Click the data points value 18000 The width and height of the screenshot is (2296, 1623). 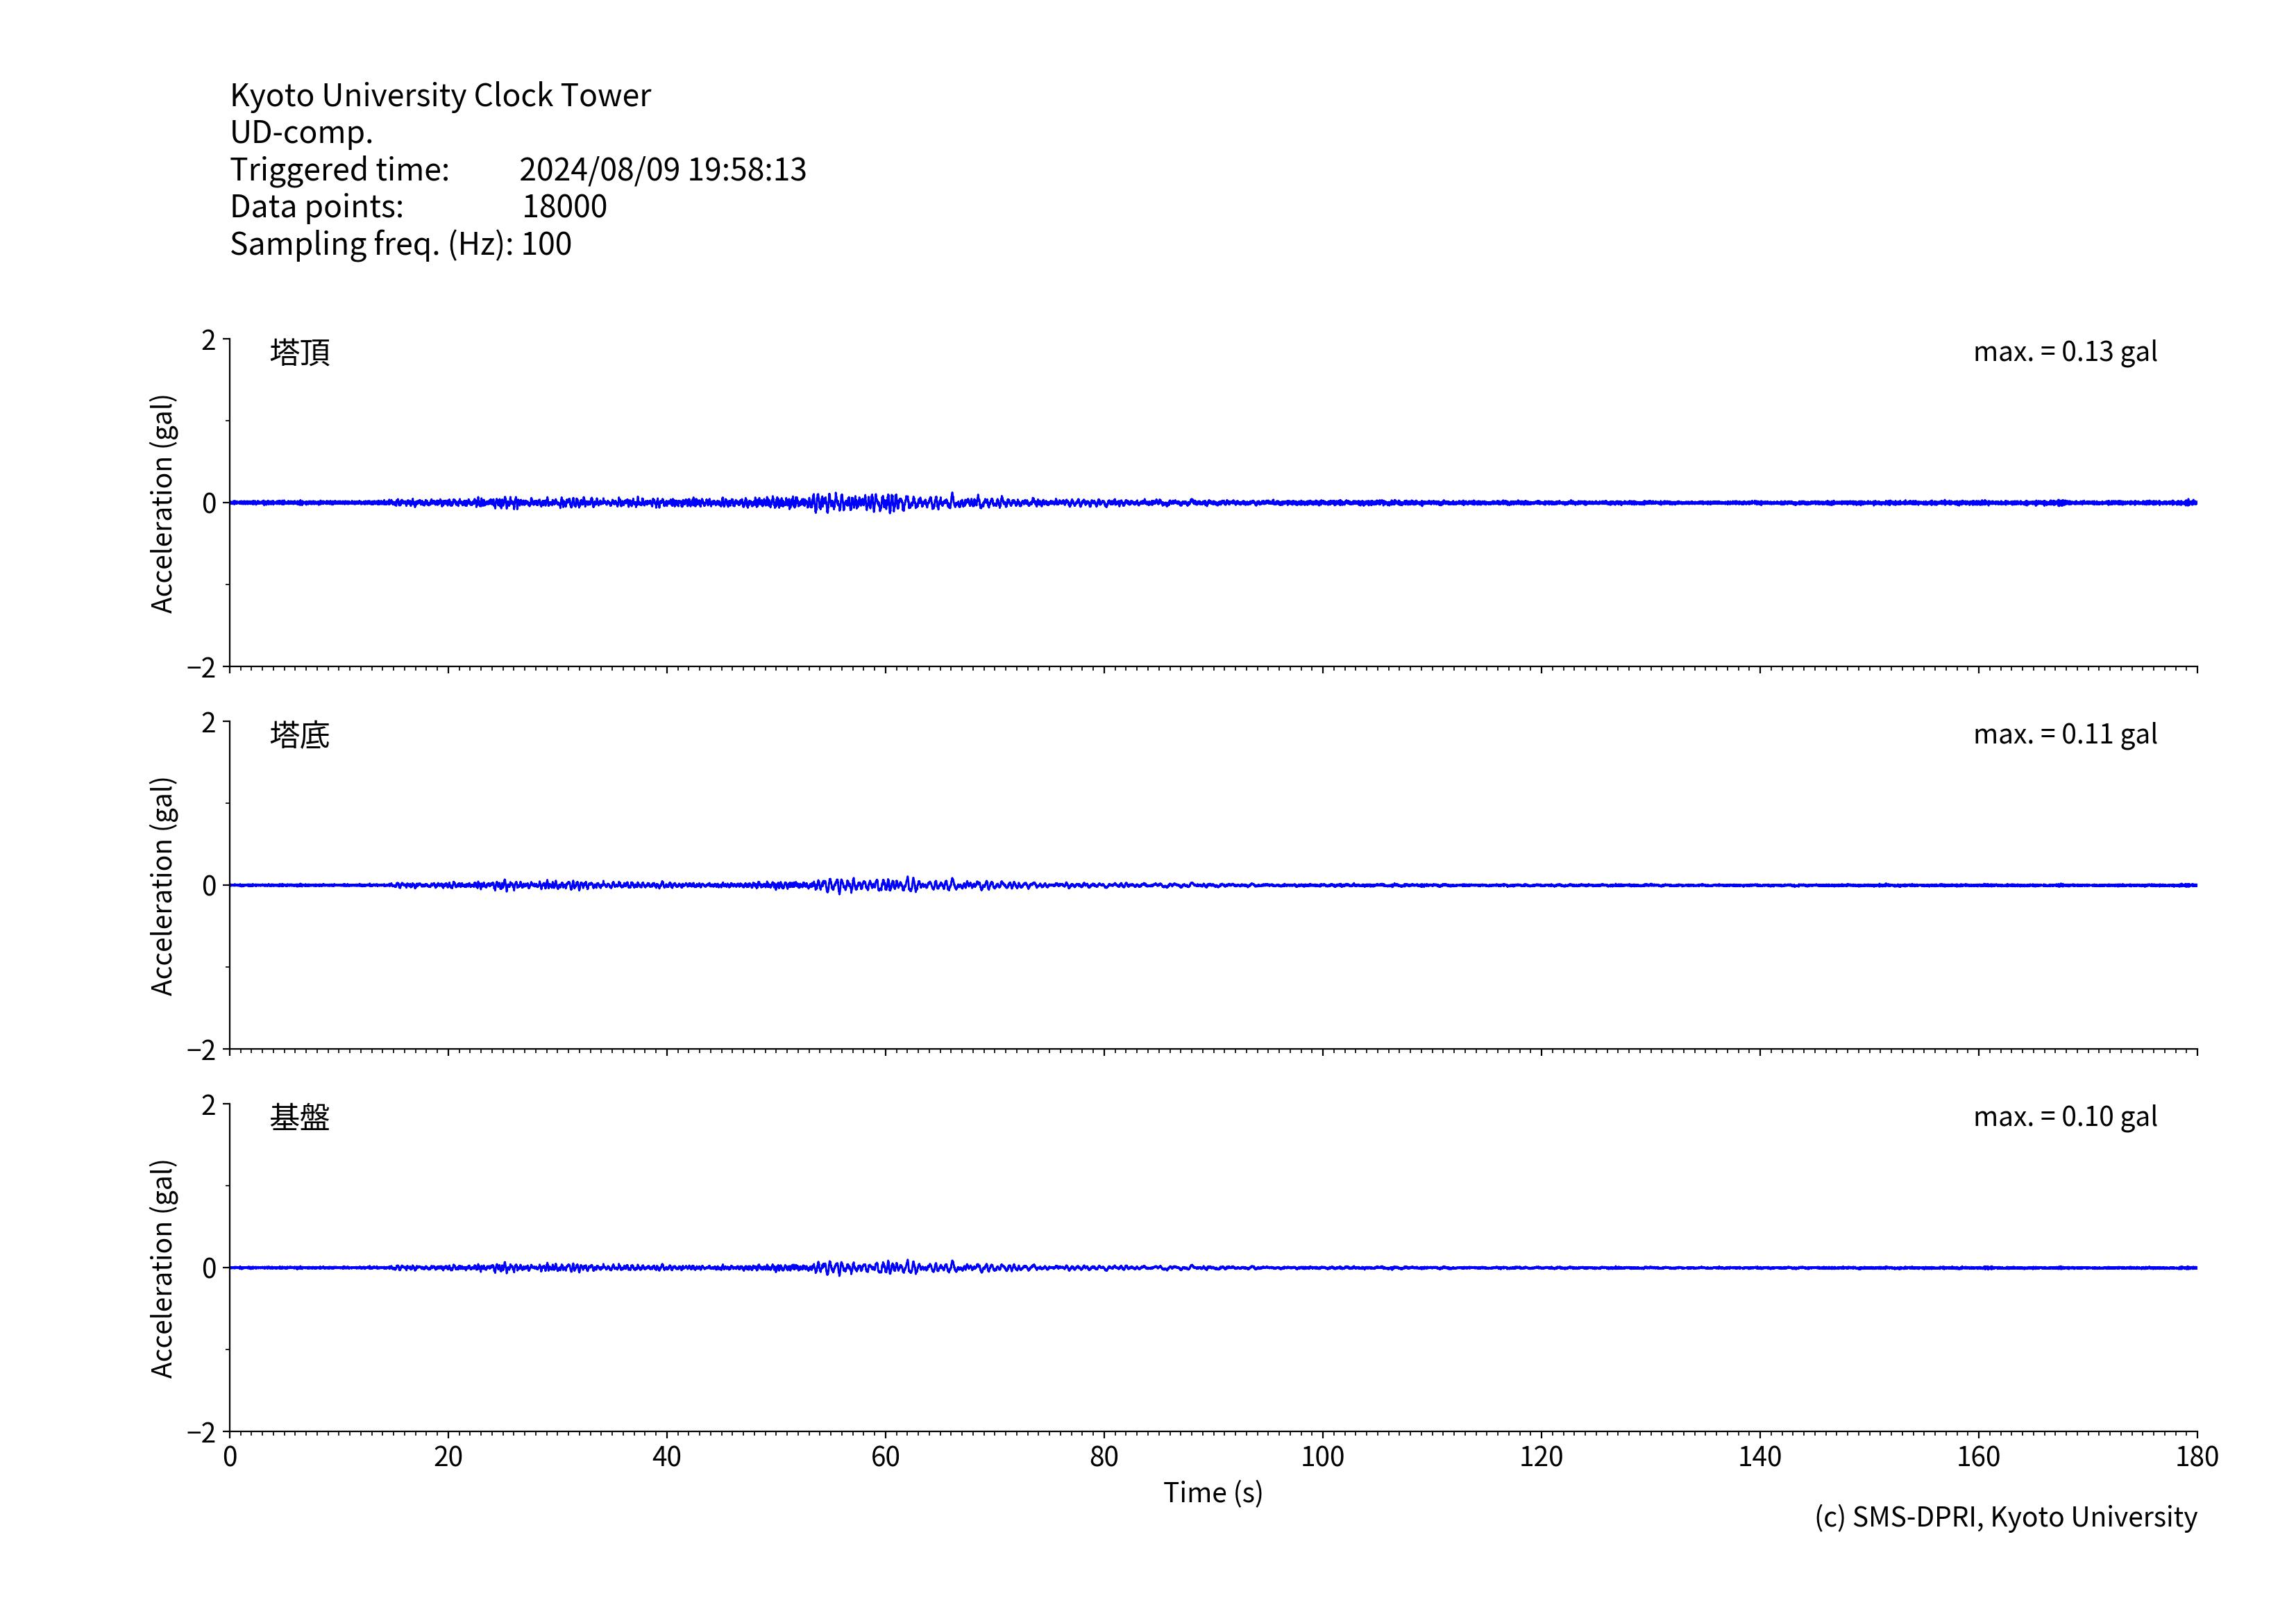pyautogui.click(x=564, y=206)
